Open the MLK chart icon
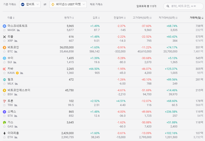Image resolution: width=205 pixels, height=141 pixels. click(x=16, y=84)
